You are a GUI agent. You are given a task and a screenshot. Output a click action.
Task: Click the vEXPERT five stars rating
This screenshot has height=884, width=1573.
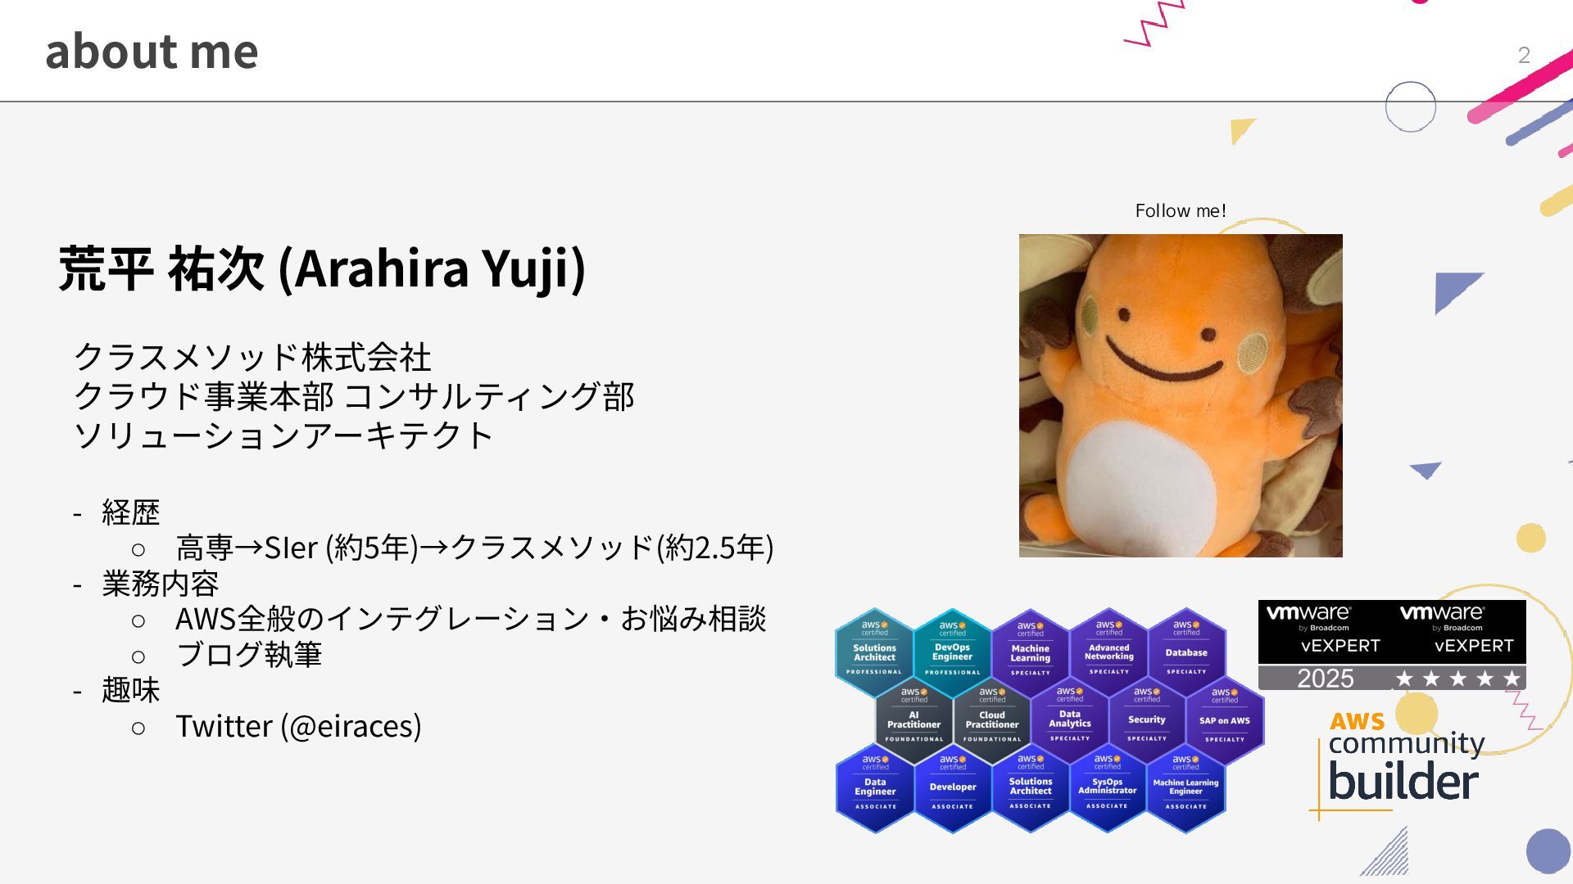point(1457,679)
